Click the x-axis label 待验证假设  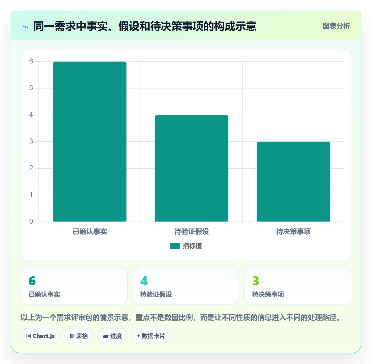pos(192,232)
